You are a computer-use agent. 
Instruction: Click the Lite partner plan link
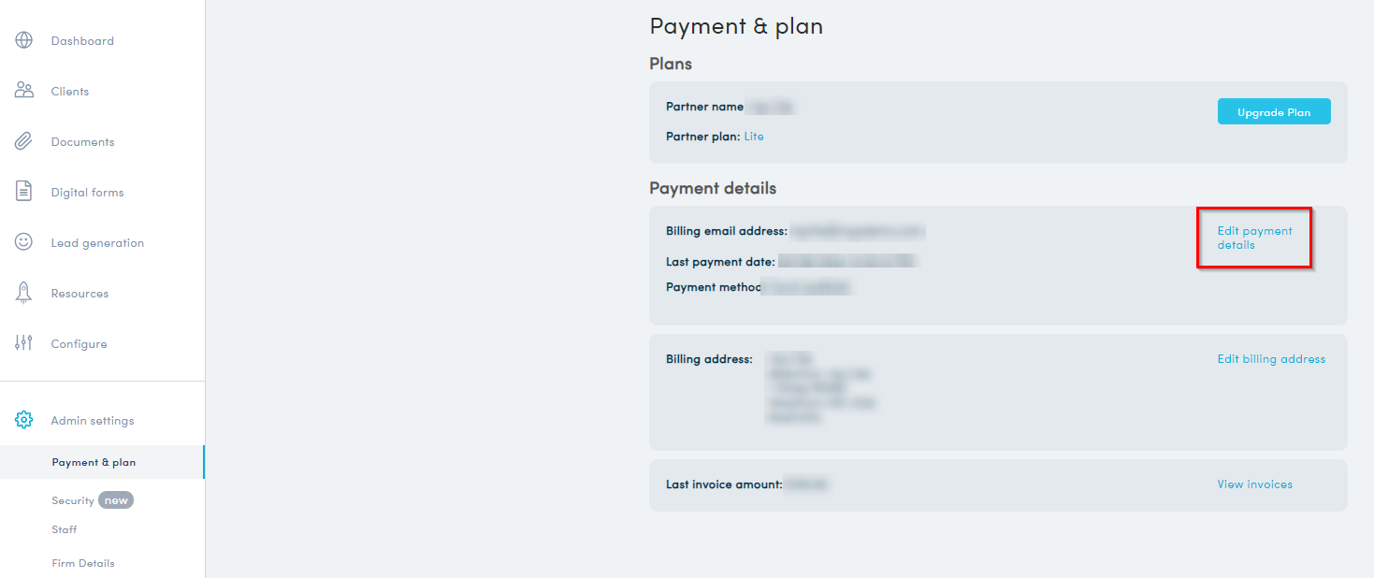tap(754, 137)
